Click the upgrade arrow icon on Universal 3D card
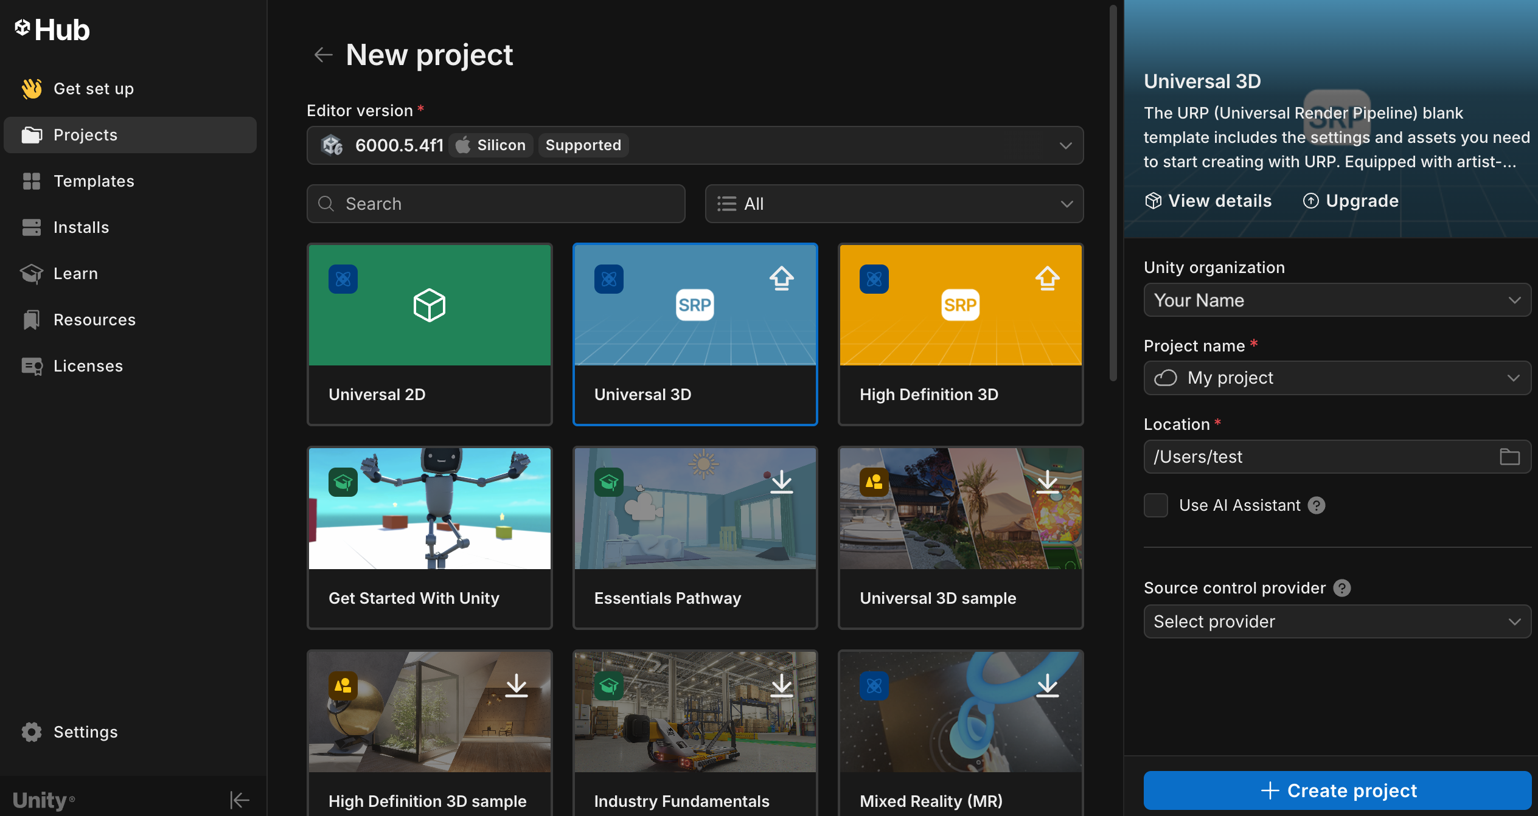This screenshot has width=1538, height=816. click(x=782, y=278)
